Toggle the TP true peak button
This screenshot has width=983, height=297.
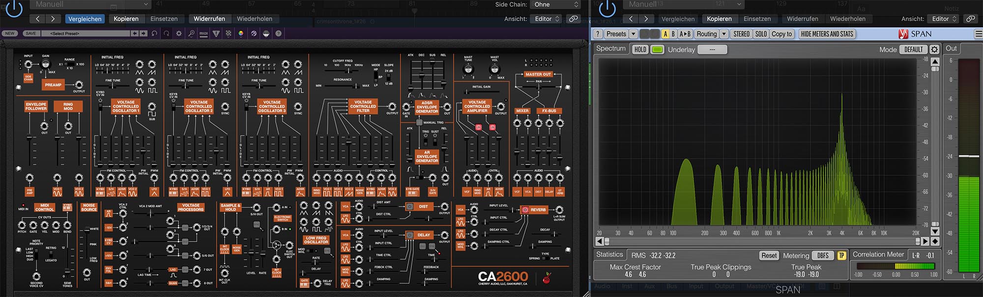coord(841,256)
